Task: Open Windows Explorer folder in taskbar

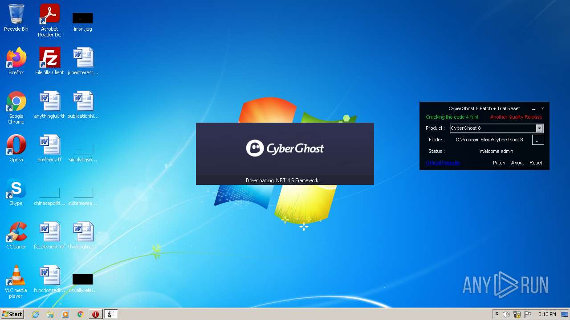Action: point(50,314)
